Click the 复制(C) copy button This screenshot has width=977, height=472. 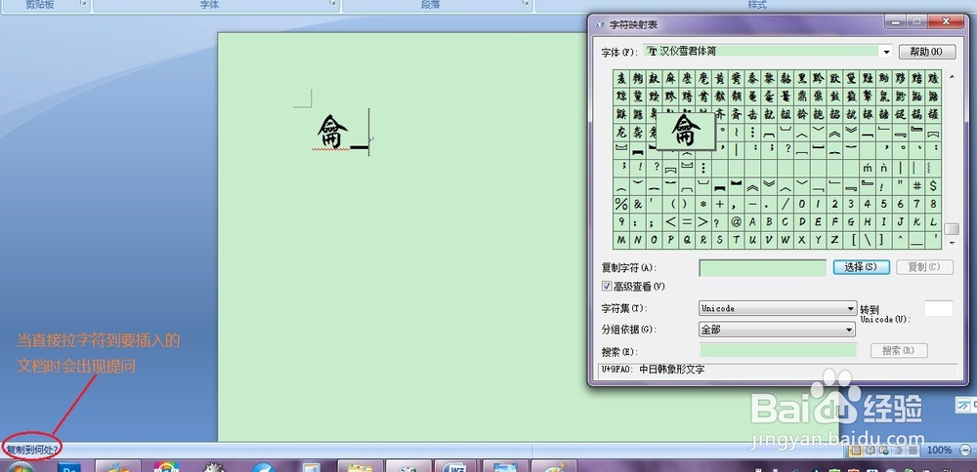tap(924, 267)
